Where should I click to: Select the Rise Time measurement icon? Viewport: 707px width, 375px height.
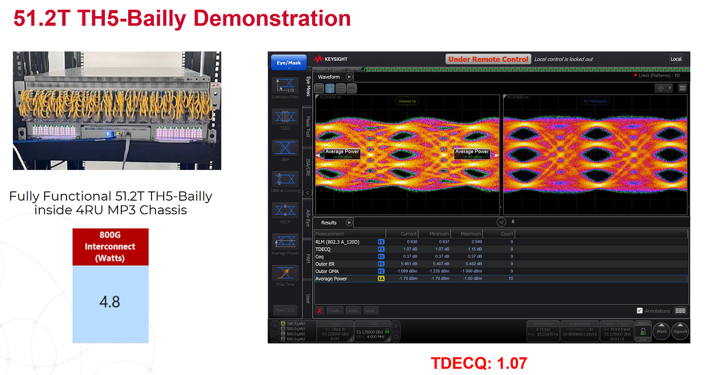tap(285, 273)
